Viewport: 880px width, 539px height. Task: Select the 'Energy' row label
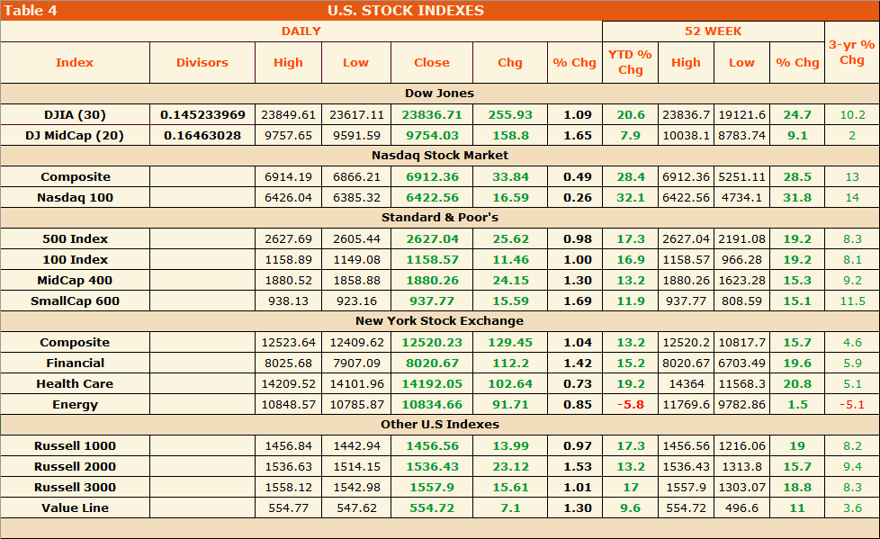pyautogui.click(x=76, y=405)
